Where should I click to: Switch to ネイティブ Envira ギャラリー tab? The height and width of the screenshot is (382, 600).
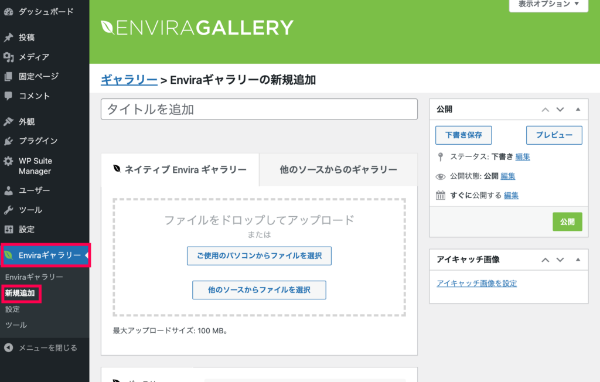click(180, 169)
